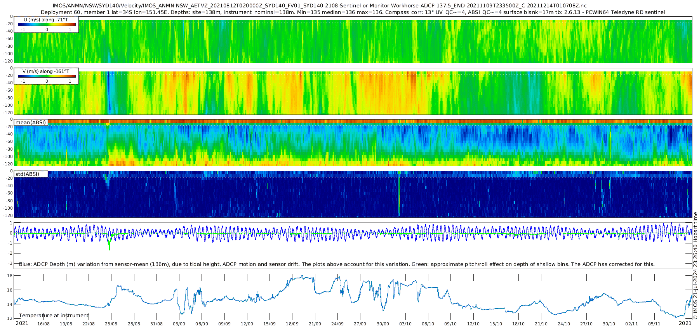Click the 03/09 date tick label
Viewport: 699px width, 330px height.
(x=179, y=324)
